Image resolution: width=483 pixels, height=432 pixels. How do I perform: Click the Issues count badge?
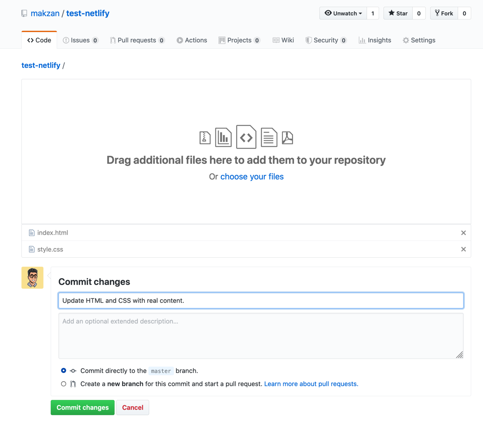coord(95,40)
